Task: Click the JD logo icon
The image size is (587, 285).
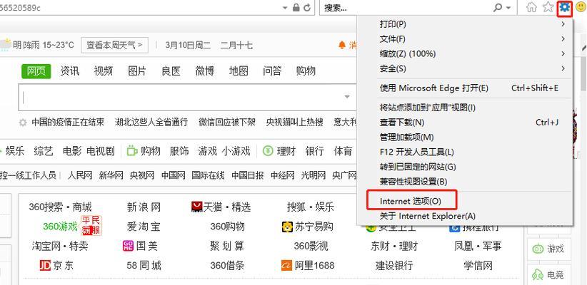Action: pyautogui.click(x=45, y=265)
